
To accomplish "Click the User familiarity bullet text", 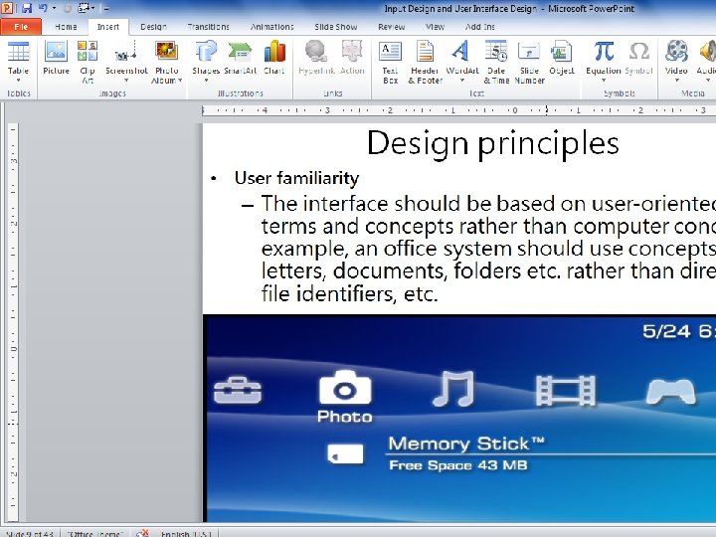I will pos(296,178).
